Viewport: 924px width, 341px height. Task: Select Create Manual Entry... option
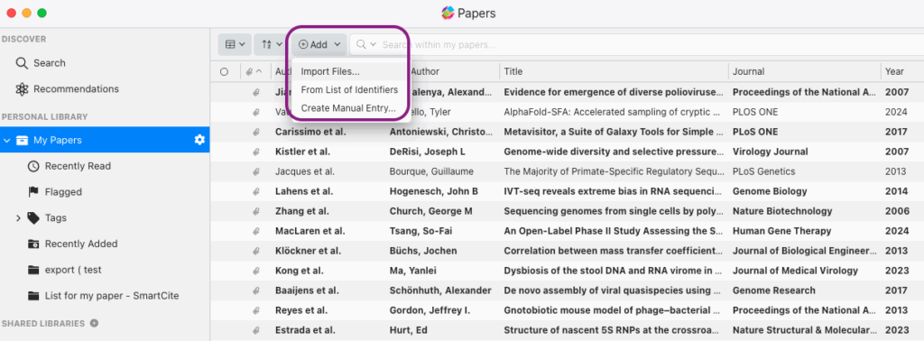pos(347,108)
